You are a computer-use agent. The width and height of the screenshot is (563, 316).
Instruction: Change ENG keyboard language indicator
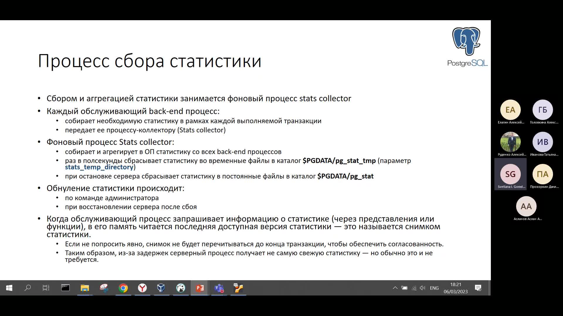(434, 288)
